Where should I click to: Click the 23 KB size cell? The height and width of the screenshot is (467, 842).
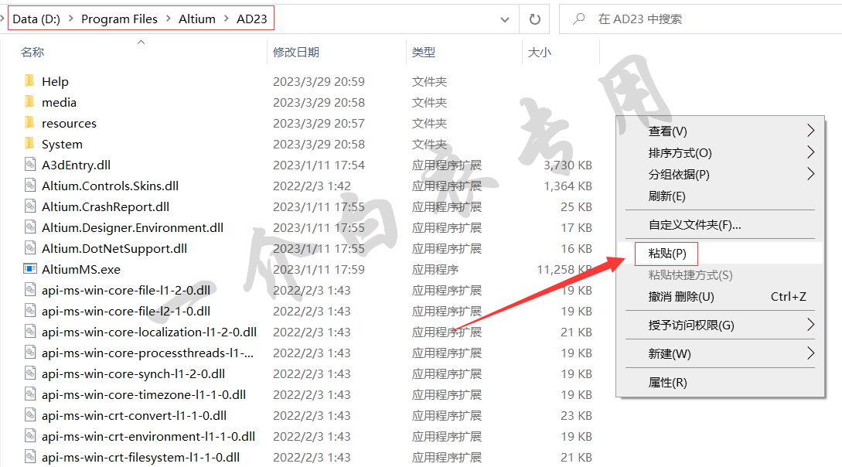click(x=576, y=416)
